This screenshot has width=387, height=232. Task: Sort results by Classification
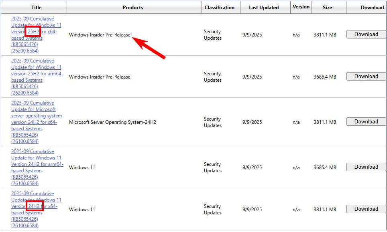(220, 7)
